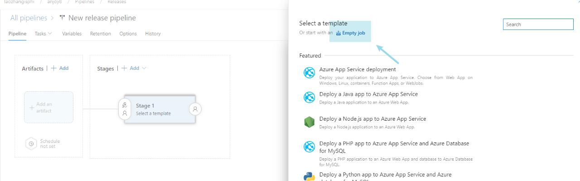The height and width of the screenshot is (181, 580).
Task: Navigate back to All pipelines
Action: (29, 18)
